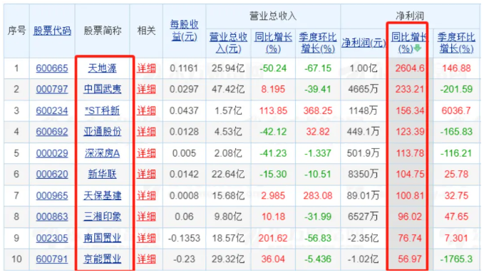Click 详细 link for 新华联 row

(x=146, y=175)
